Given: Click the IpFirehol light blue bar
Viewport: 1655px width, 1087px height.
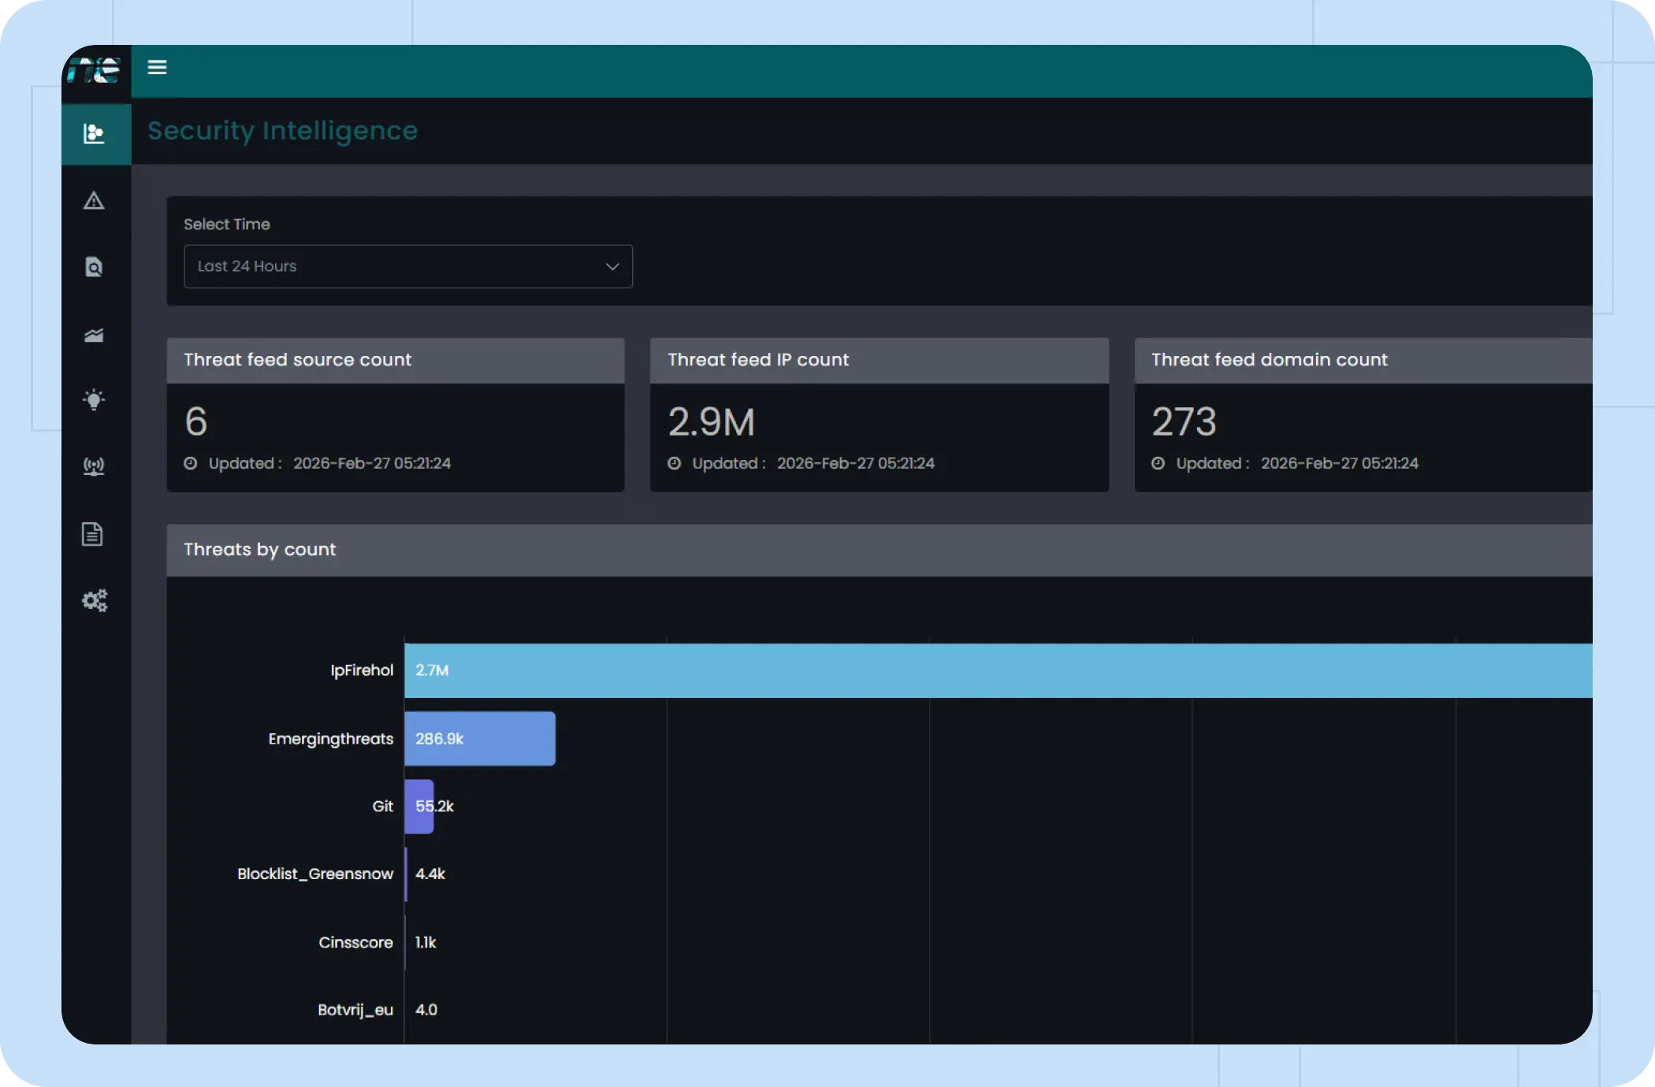Looking at the screenshot, I should click(997, 670).
